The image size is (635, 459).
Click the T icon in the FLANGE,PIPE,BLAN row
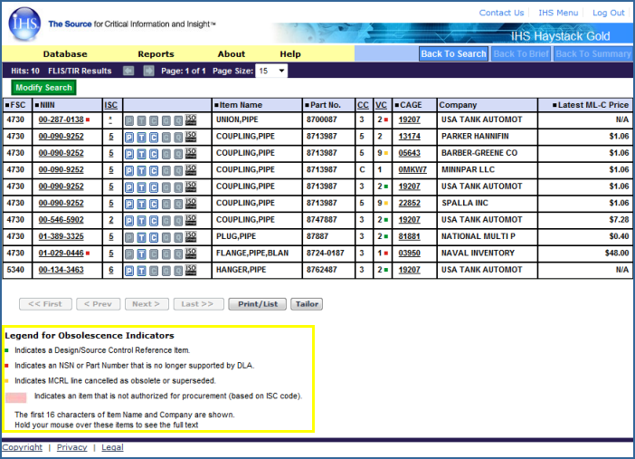(x=141, y=253)
